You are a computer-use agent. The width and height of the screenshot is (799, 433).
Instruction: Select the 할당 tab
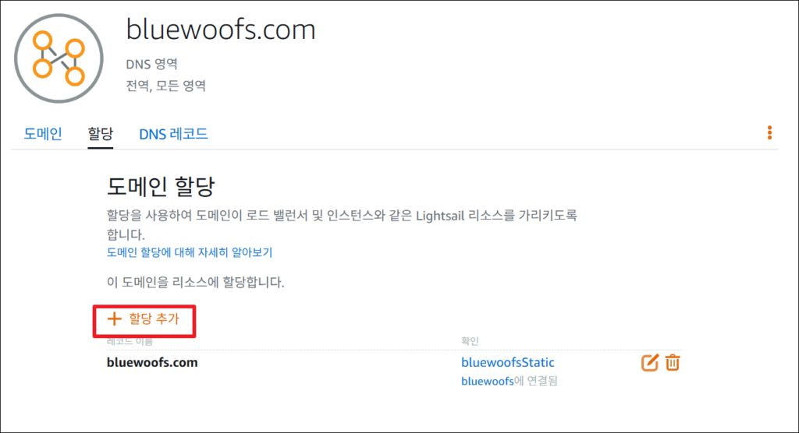(101, 134)
